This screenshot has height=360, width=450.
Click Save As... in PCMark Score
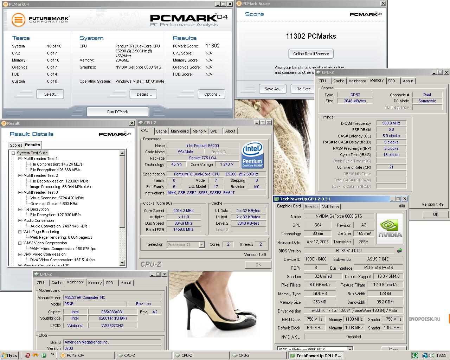tap(273, 89)
